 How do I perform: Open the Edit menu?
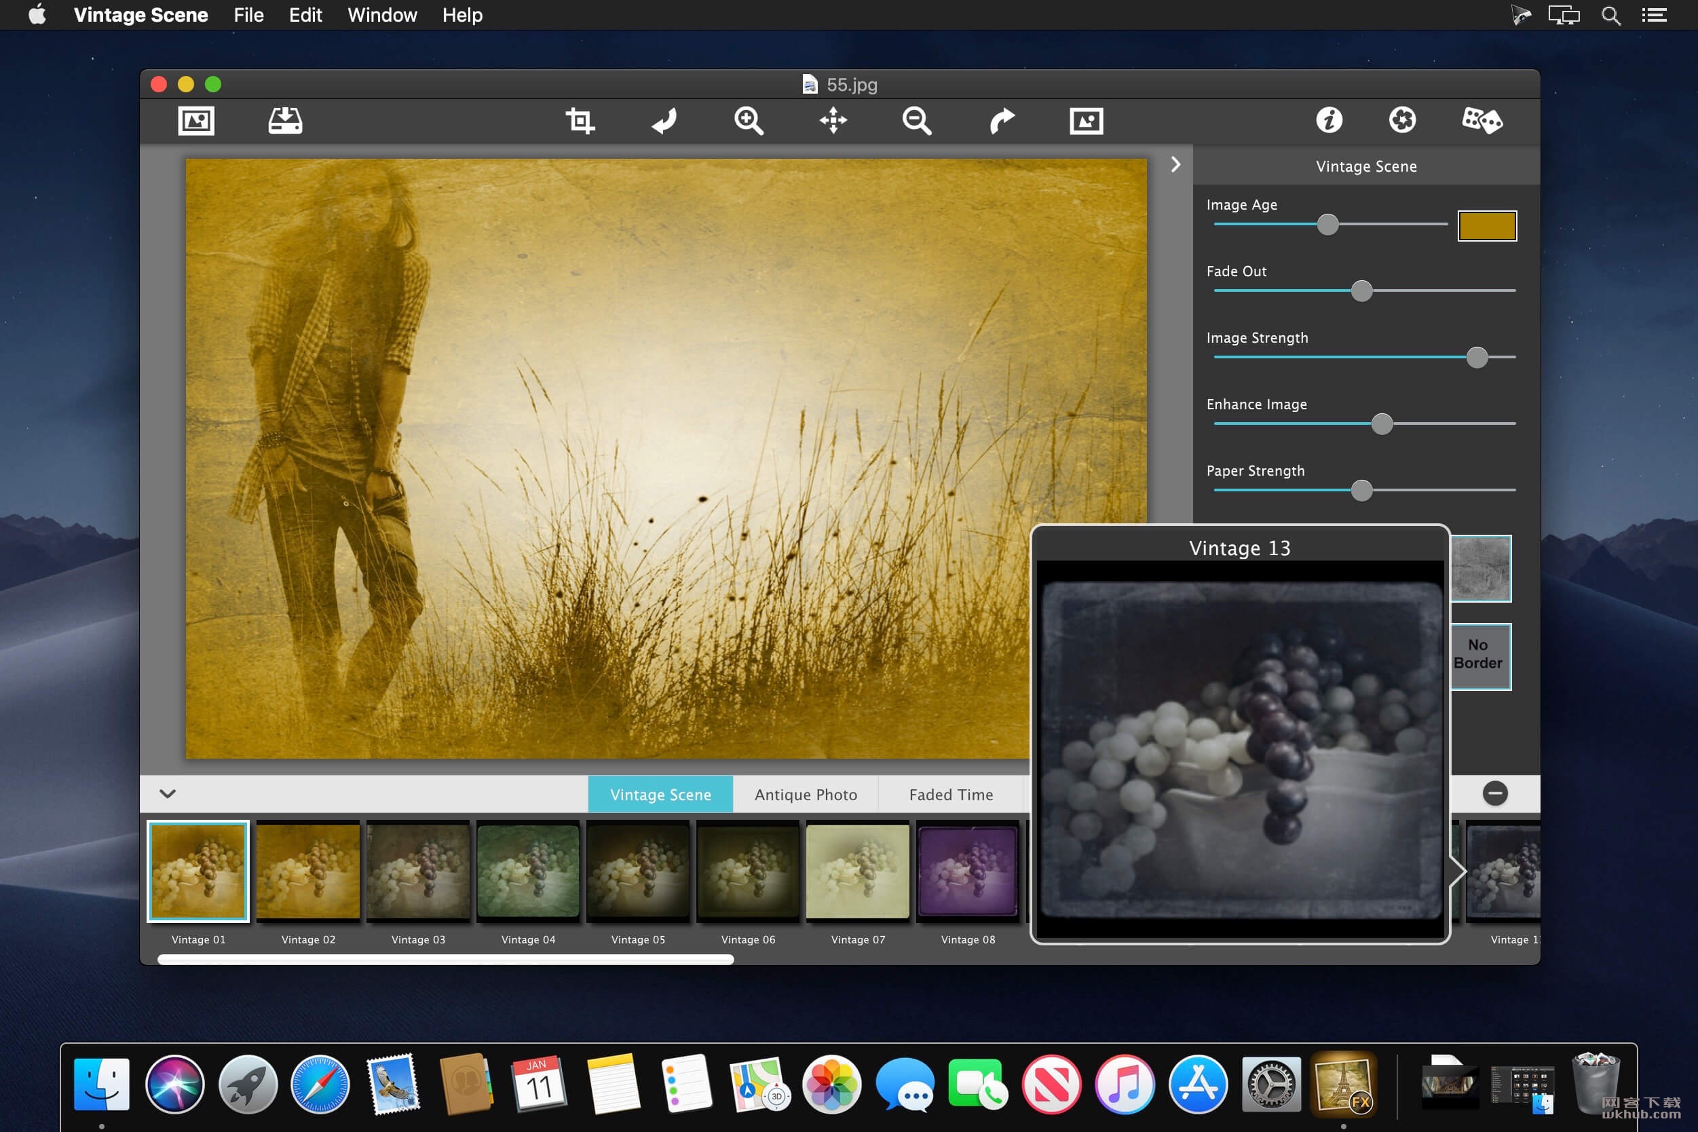pyautogui.click(x=305, y=14)
